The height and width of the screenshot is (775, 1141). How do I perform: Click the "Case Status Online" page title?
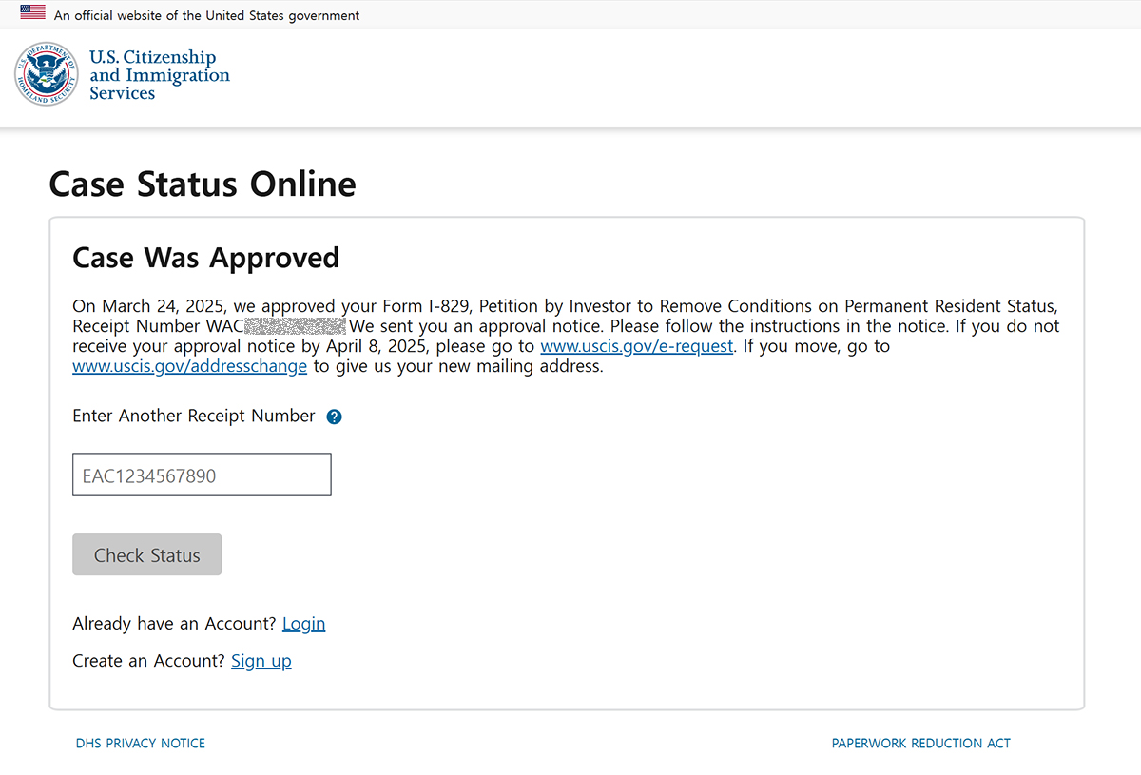pyautogui.click(x=203, y=184)
